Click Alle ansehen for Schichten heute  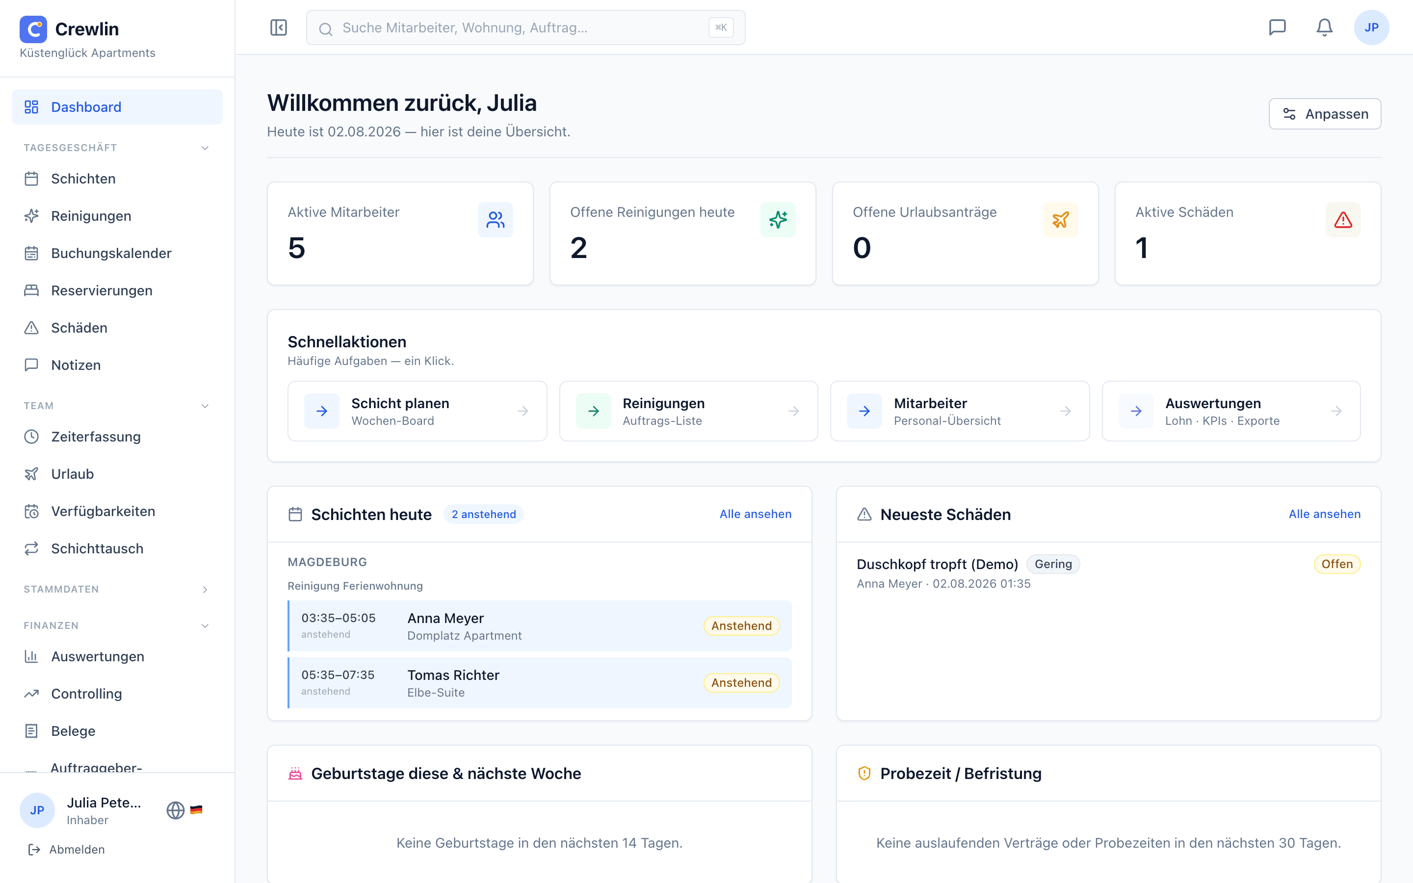[x=756, y=514]
